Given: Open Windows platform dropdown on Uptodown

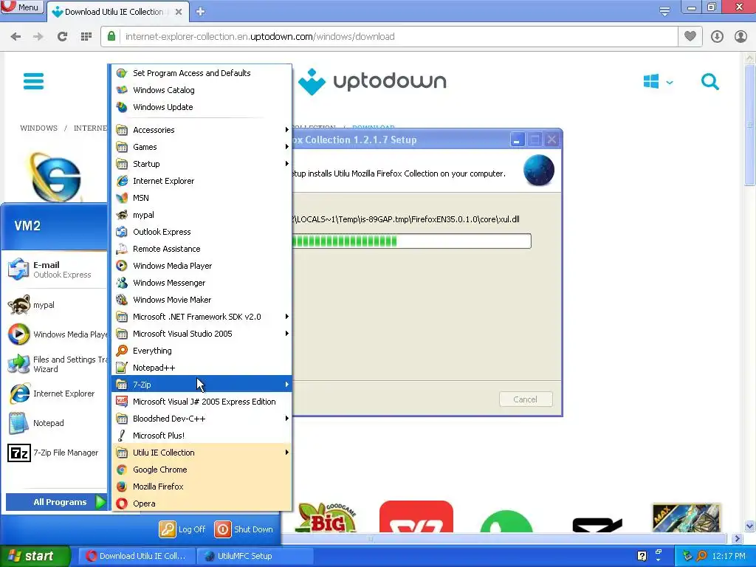Looking at the screenshot, I should coord(658,81).
